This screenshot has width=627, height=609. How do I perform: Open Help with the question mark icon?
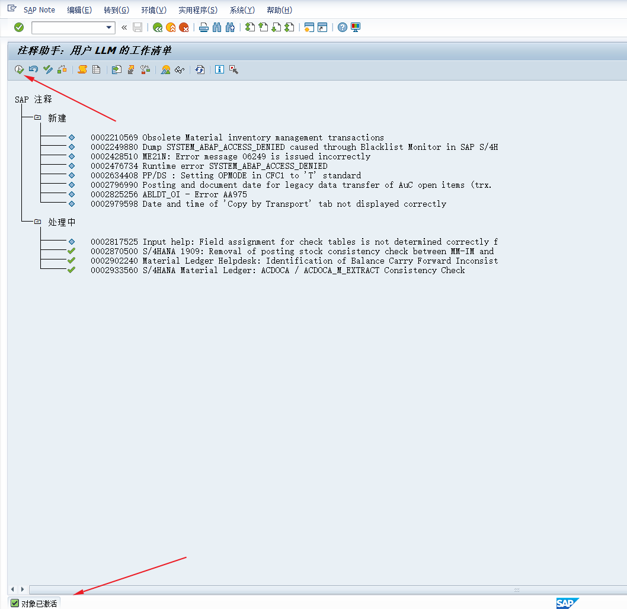(343, 27)
